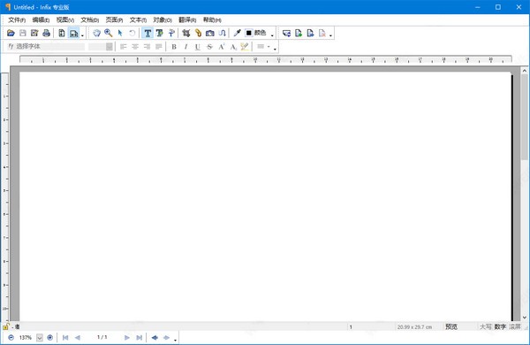Click the delete page red X icon
The image size is (530, 345).
(x=322, y=34)
